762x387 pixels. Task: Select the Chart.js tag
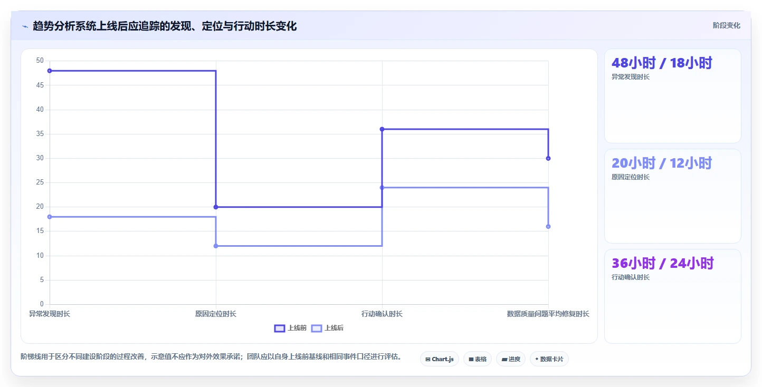(x=440, y=359)
